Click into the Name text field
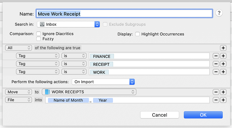The height and width of the screenshot is (128, 232). [124, 14]
